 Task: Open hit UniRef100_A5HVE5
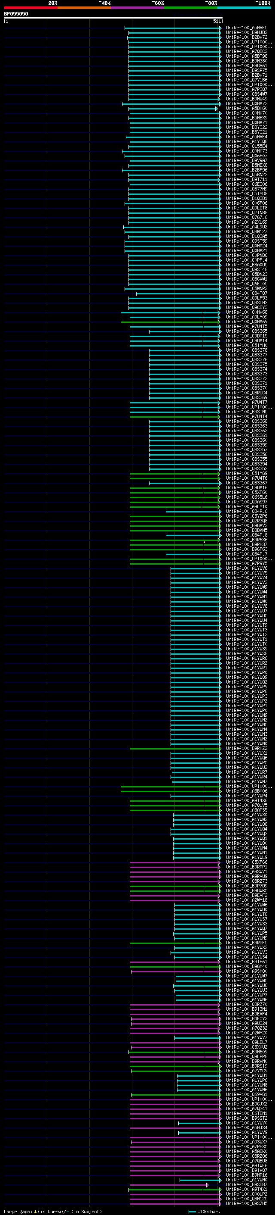click(x=246, y=28)
